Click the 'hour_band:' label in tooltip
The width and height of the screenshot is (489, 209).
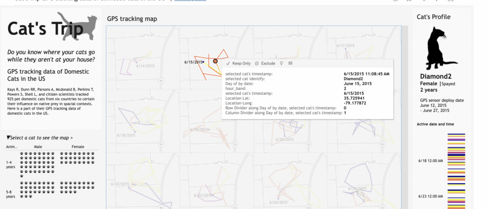click(x=235, y=88)
